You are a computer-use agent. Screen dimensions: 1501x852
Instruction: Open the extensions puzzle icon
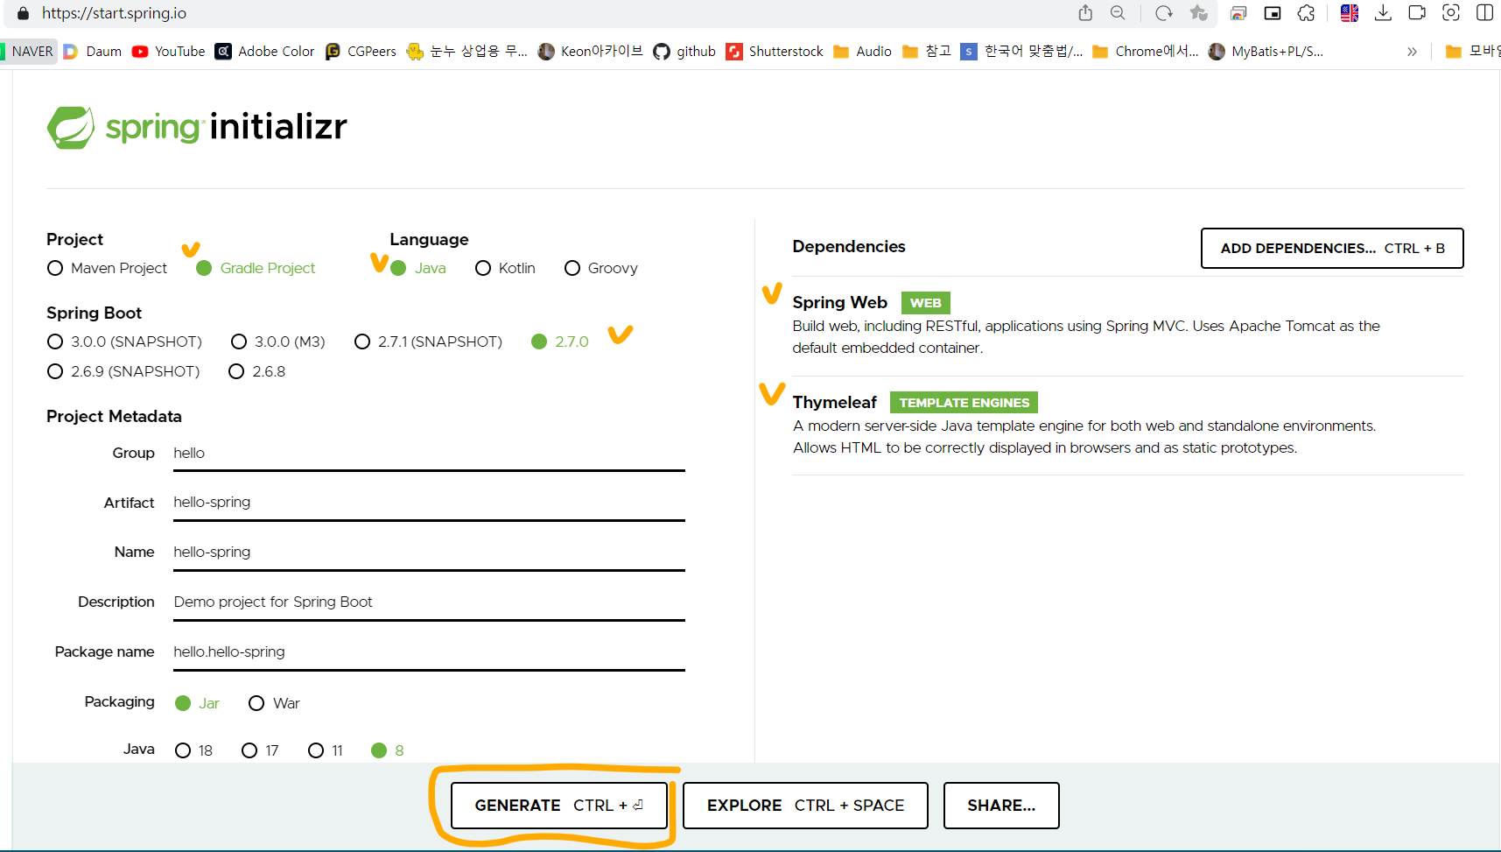[x=1306, y=13]
